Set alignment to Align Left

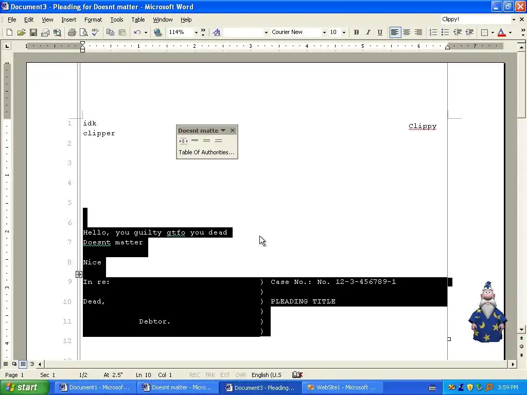tap(395, 32)
